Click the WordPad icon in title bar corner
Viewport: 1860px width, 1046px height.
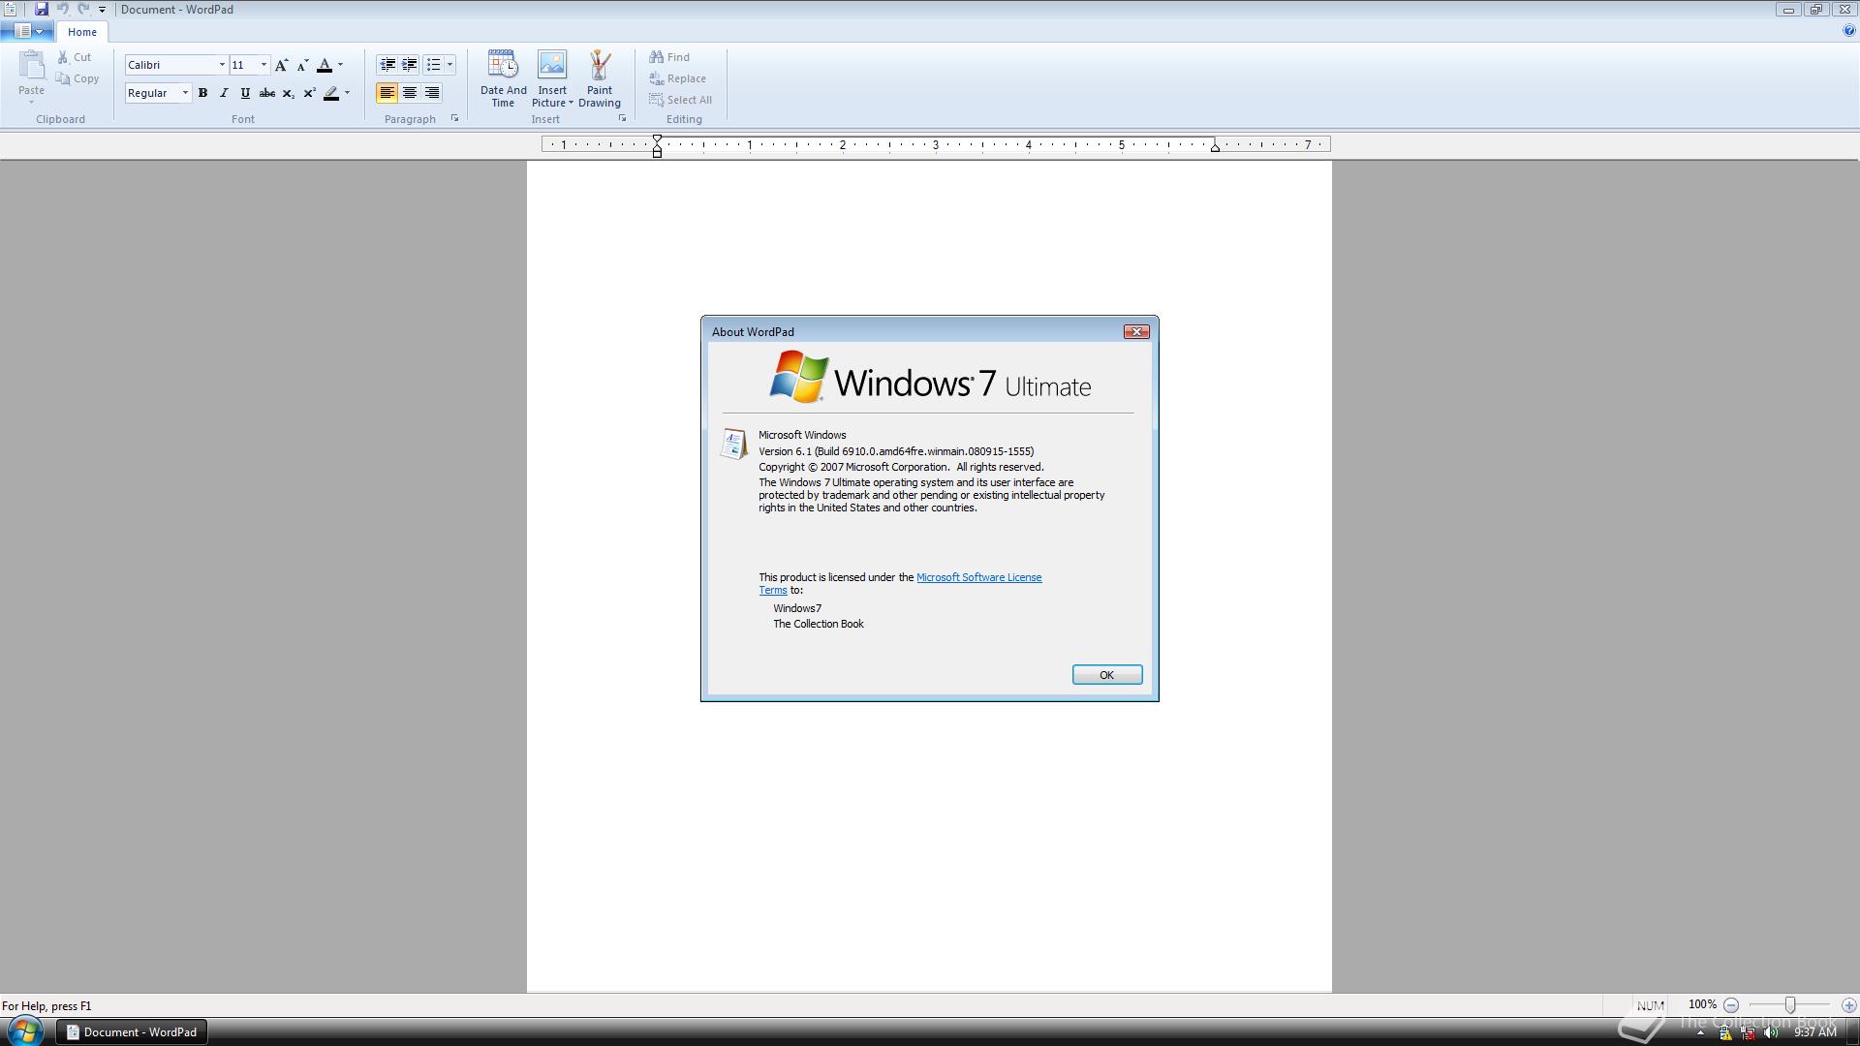click(10, 9)
